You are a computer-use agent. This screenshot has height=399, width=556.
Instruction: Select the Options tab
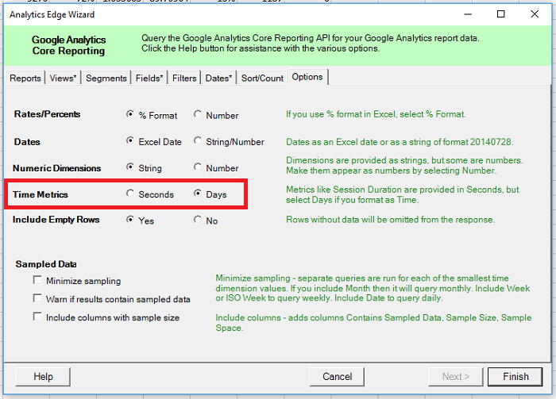pos(307,77)
